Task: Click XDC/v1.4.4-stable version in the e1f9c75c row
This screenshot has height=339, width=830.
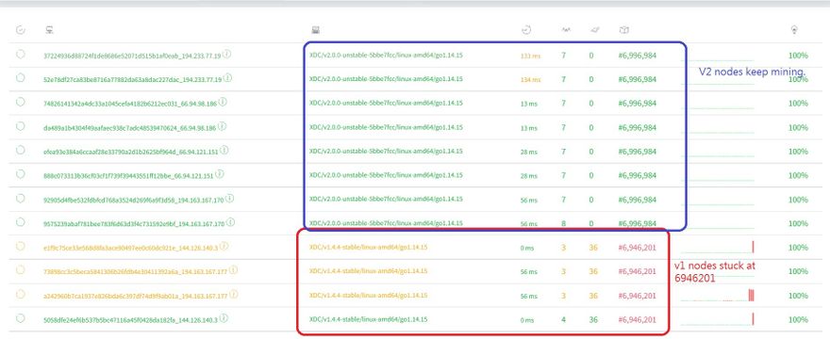Action: [369, 247]
